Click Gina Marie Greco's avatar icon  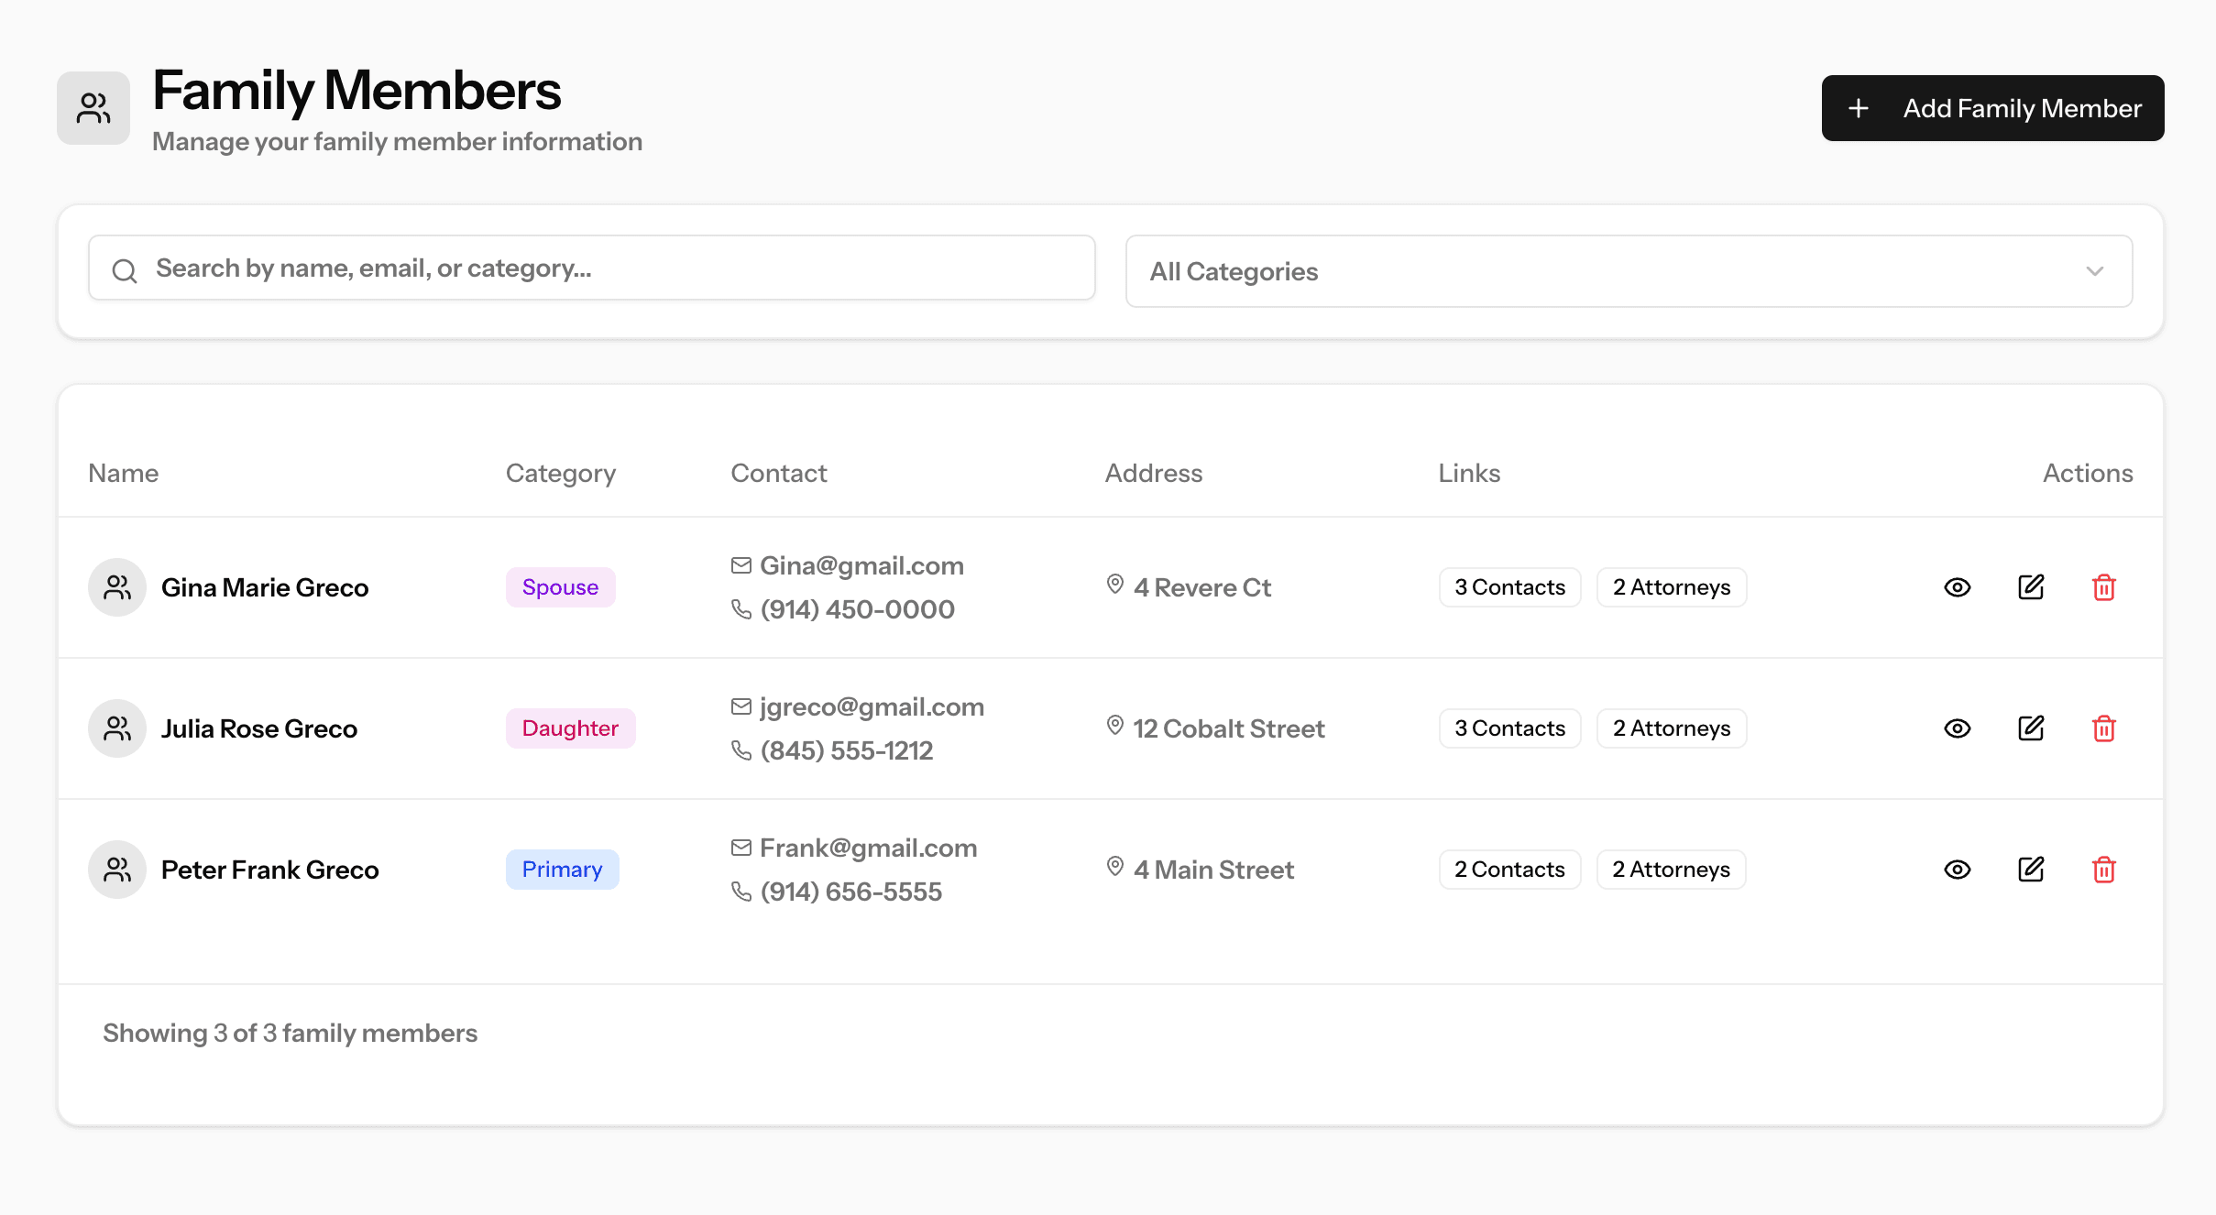[117, 587]
